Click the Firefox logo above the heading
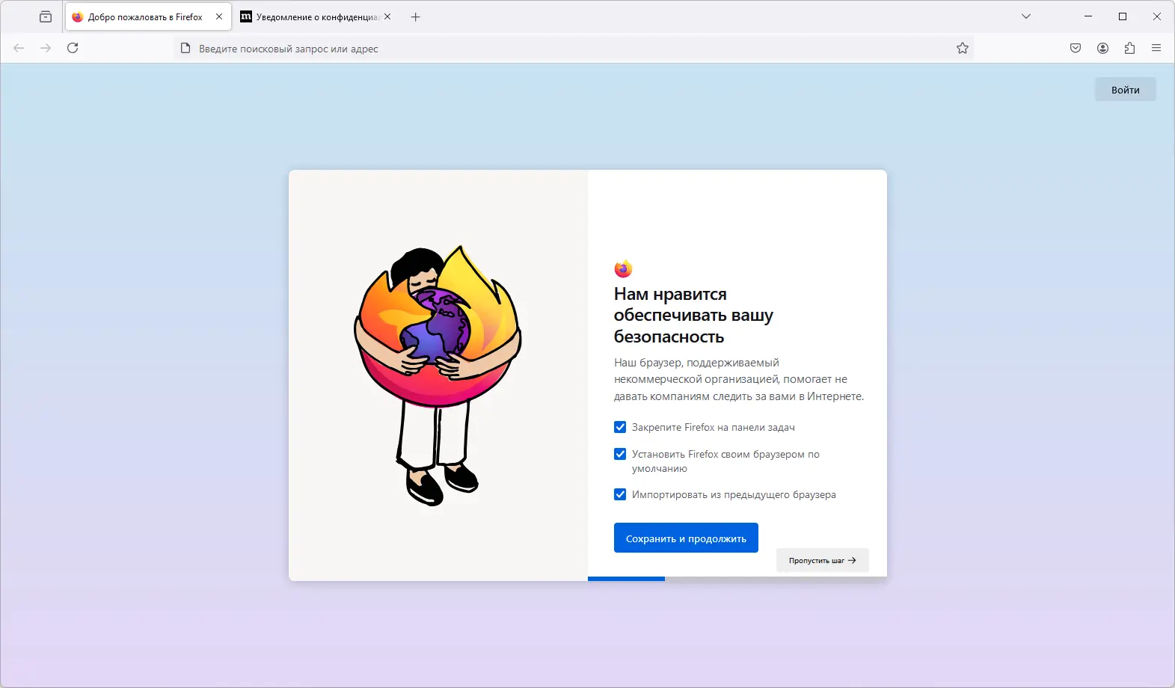The width and height of the screenshot is (1175, 688). coord(623,268)
